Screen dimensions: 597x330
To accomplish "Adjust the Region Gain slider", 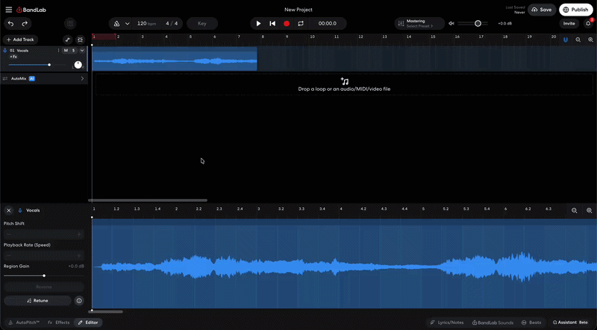I will point(44,276).
